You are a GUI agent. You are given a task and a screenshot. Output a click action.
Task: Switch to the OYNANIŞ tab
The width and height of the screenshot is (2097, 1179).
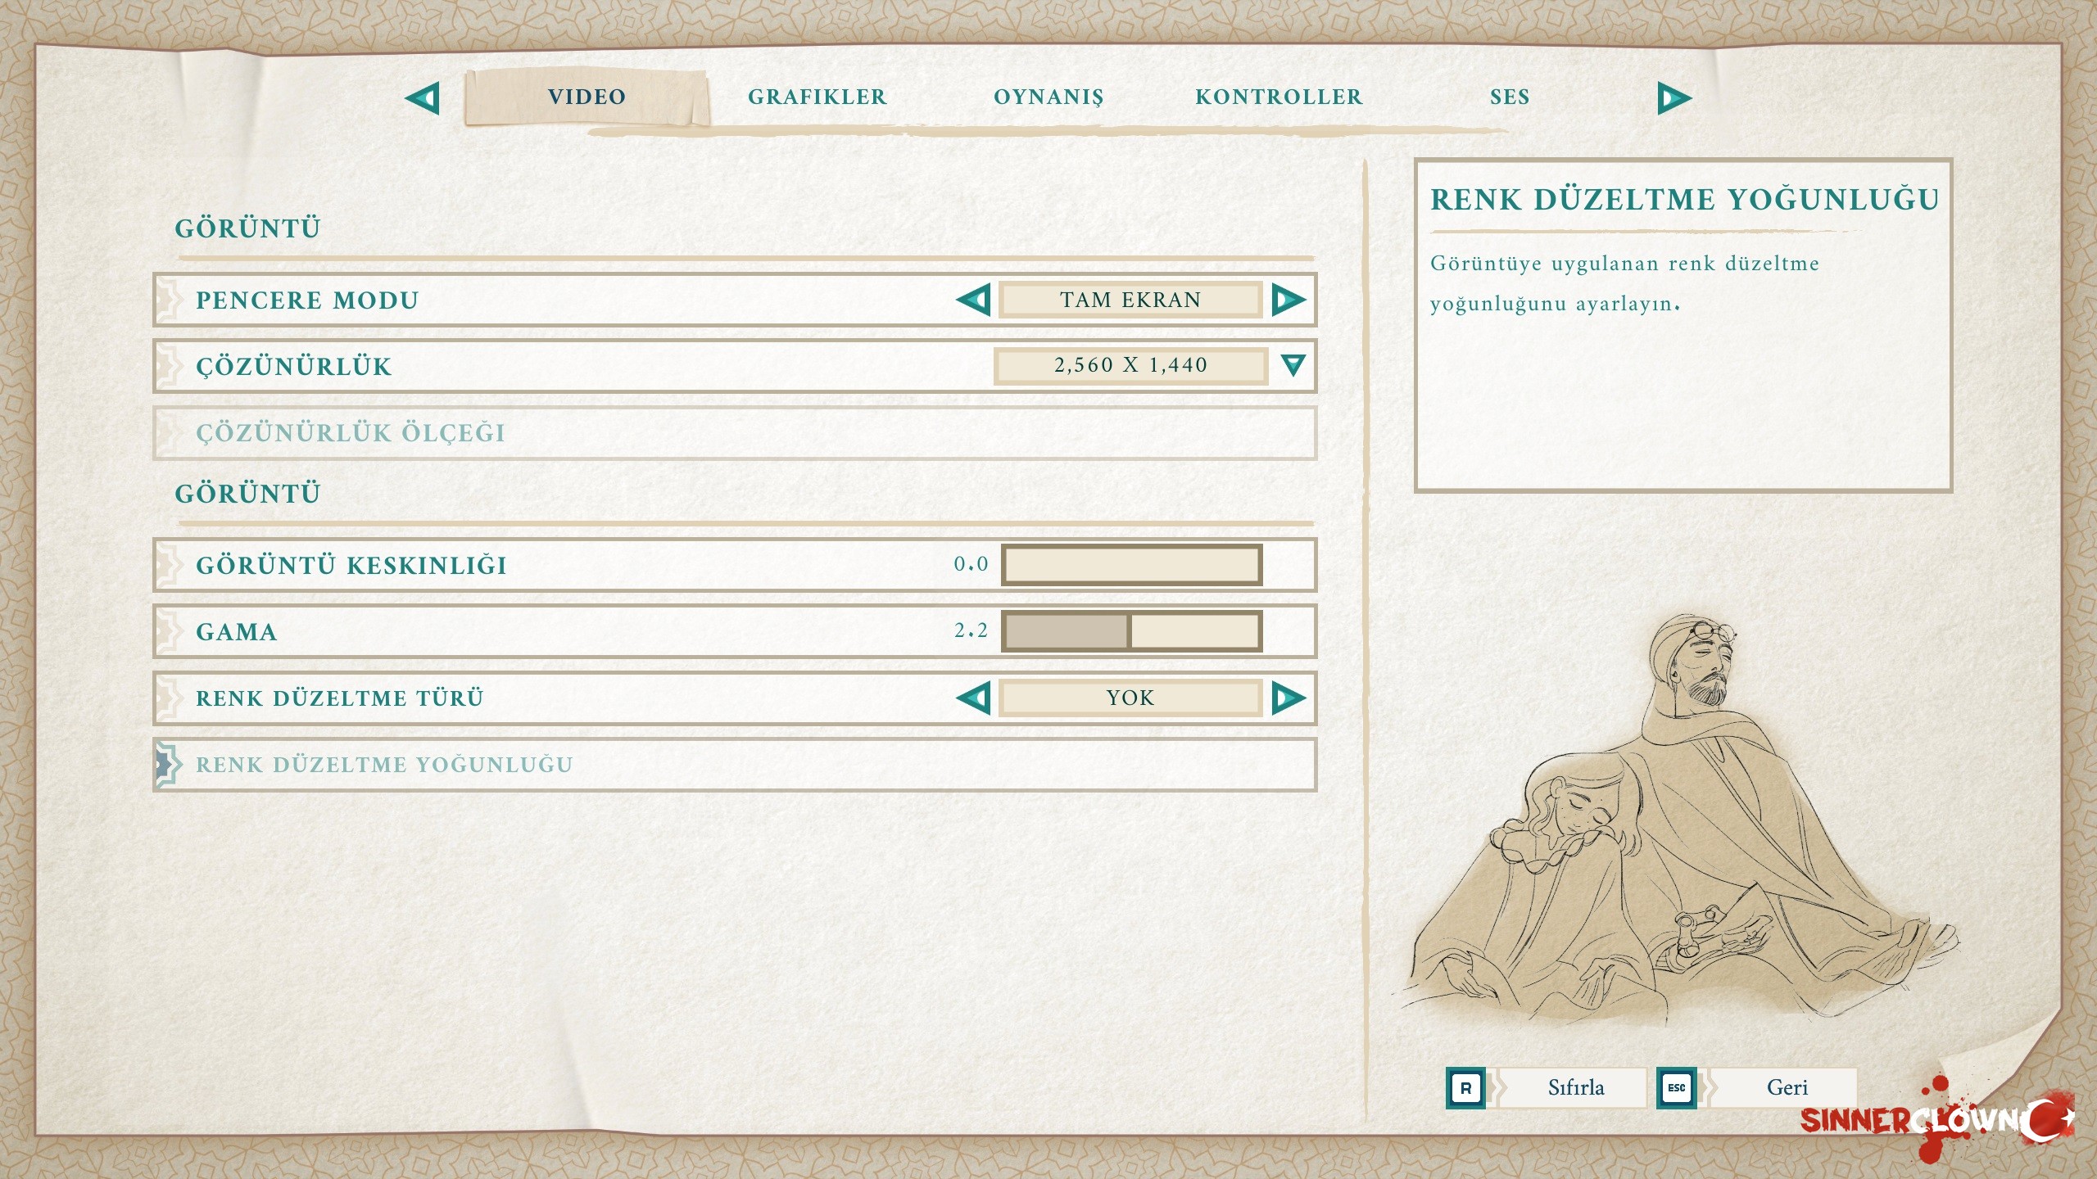[1048, 97]
